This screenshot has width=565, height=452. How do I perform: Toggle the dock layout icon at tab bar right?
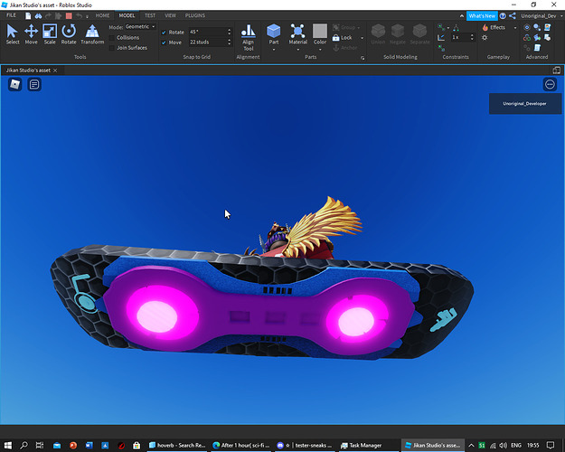(556, 71)
